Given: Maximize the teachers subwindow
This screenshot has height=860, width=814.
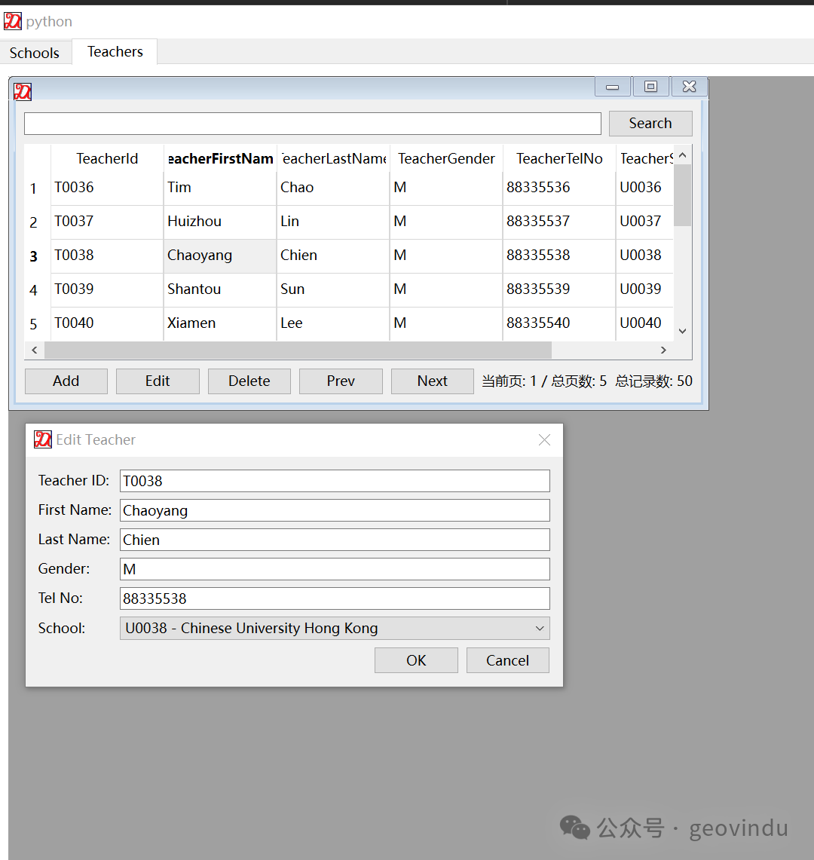Looking at the screenshot, I should click(650, 87).
